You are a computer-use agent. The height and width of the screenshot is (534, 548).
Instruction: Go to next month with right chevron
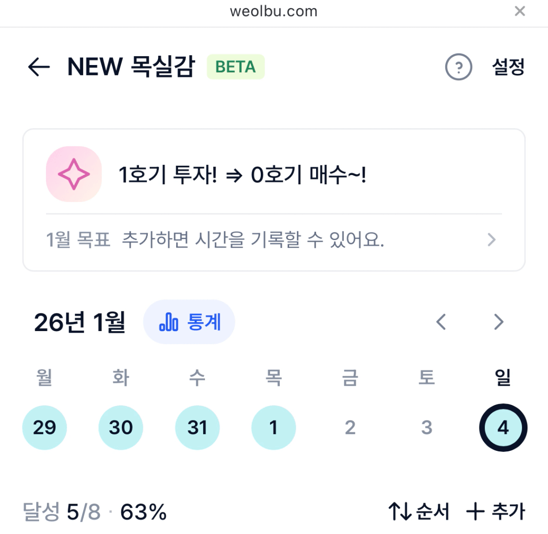(x=499, y=322)
